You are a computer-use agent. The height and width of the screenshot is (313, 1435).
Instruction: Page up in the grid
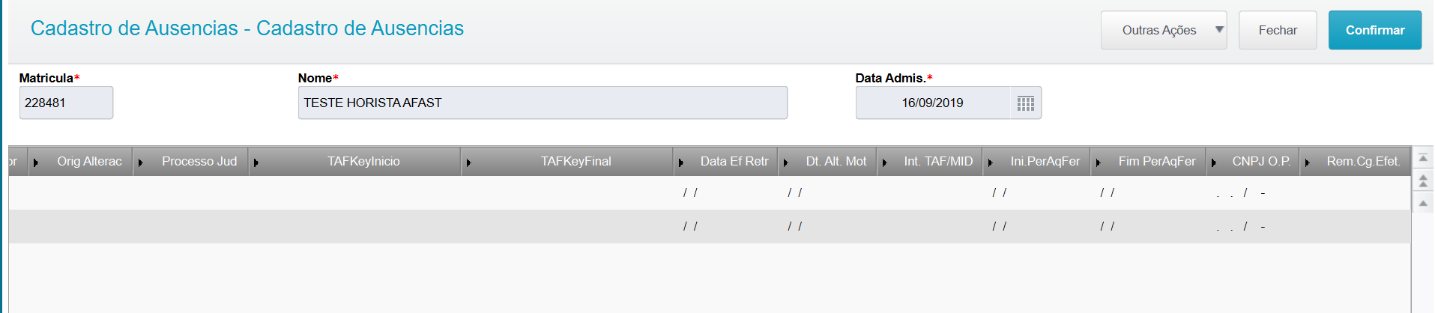[x=1422, y=180]
